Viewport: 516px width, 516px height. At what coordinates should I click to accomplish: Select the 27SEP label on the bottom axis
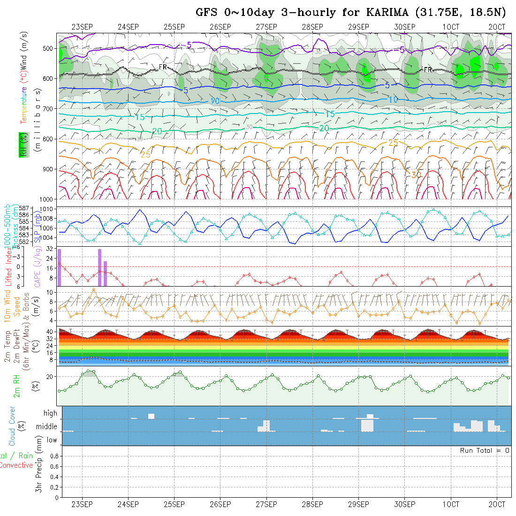[266, 504]
